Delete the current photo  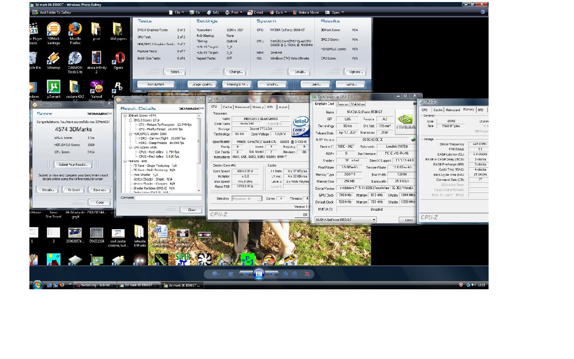307,274
